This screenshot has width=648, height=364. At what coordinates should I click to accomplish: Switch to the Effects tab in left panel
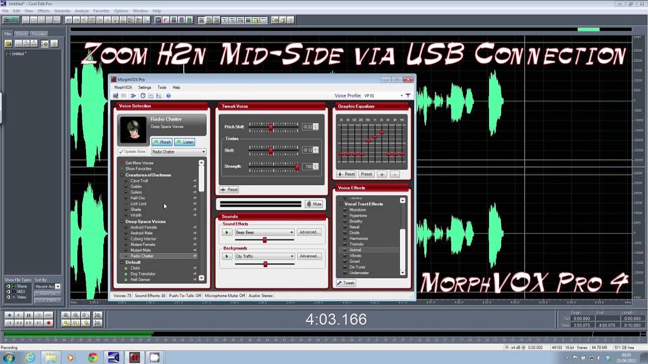[21, 34]
